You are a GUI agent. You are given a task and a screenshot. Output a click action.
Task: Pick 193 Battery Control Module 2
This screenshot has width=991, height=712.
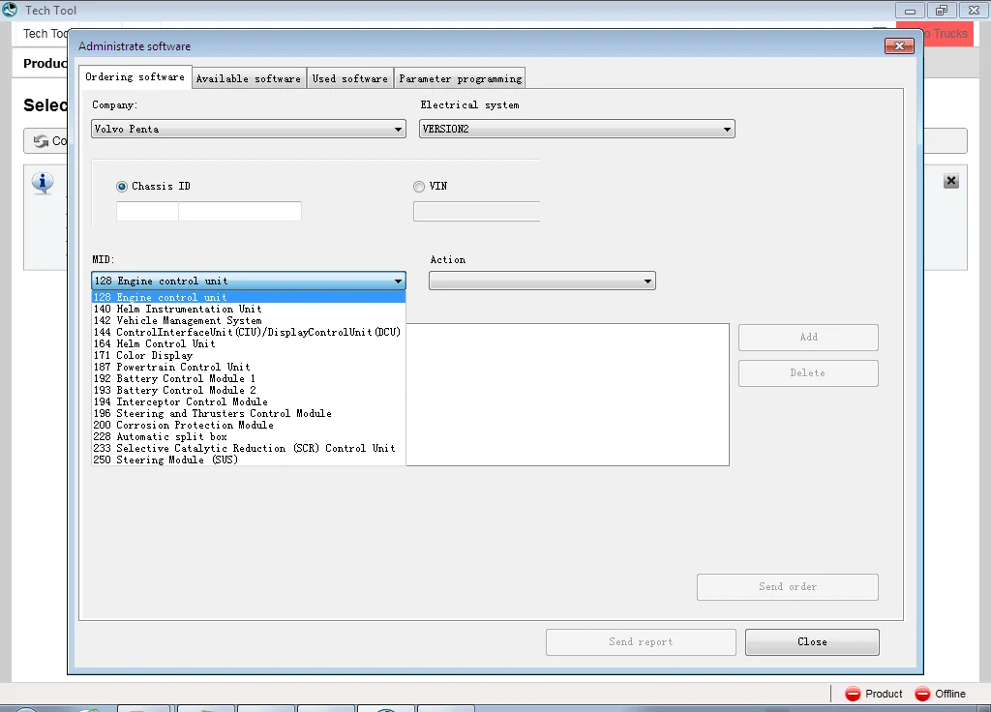[249, 391]
